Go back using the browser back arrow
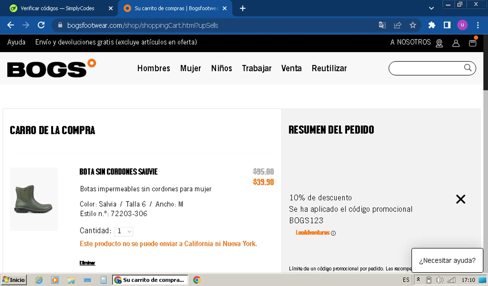Screen dimensions: 488x286 [x=10, y=25]
